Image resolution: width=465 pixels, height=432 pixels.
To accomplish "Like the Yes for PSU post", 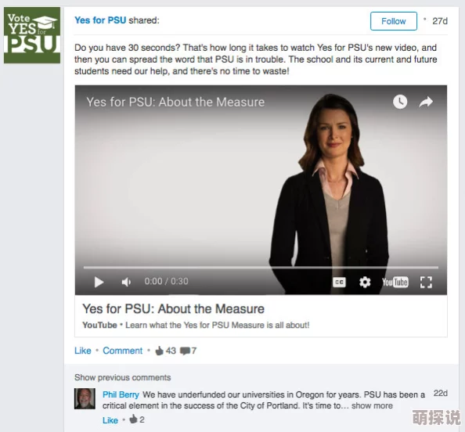I will tap(83, 351).
